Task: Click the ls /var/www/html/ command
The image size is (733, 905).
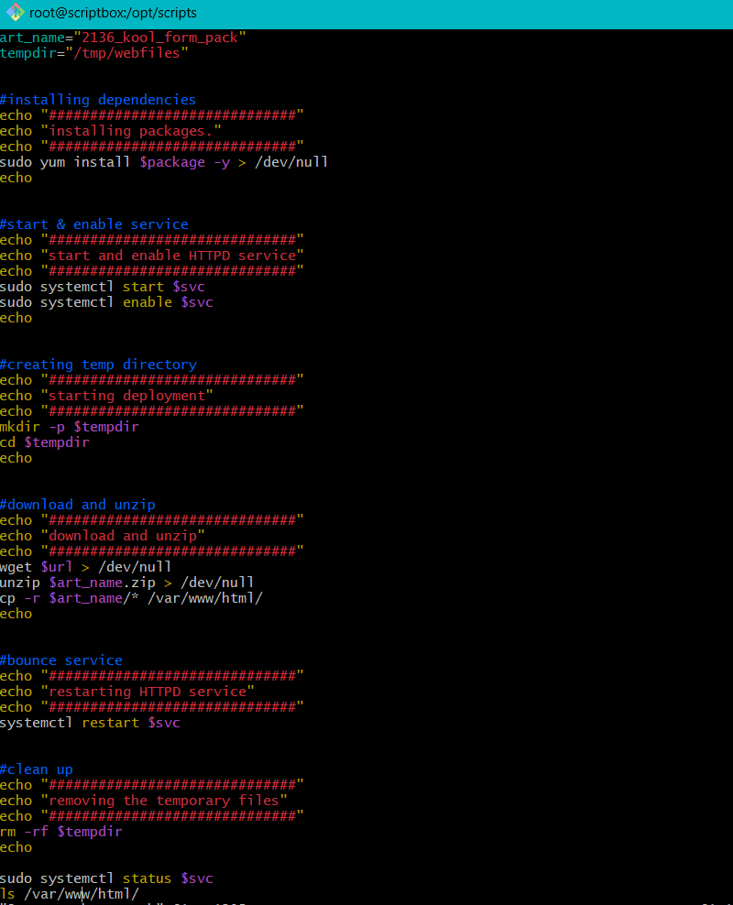Action: (x=69, y=893)
